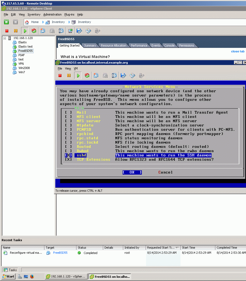Click the Home house icon
This screenshot has width=246, height=281.
pyautogui.click(x=27, y=22)
